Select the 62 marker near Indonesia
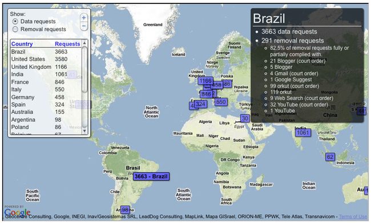The height and width of the screenshot is (223, 371). [x=330, y=157]
